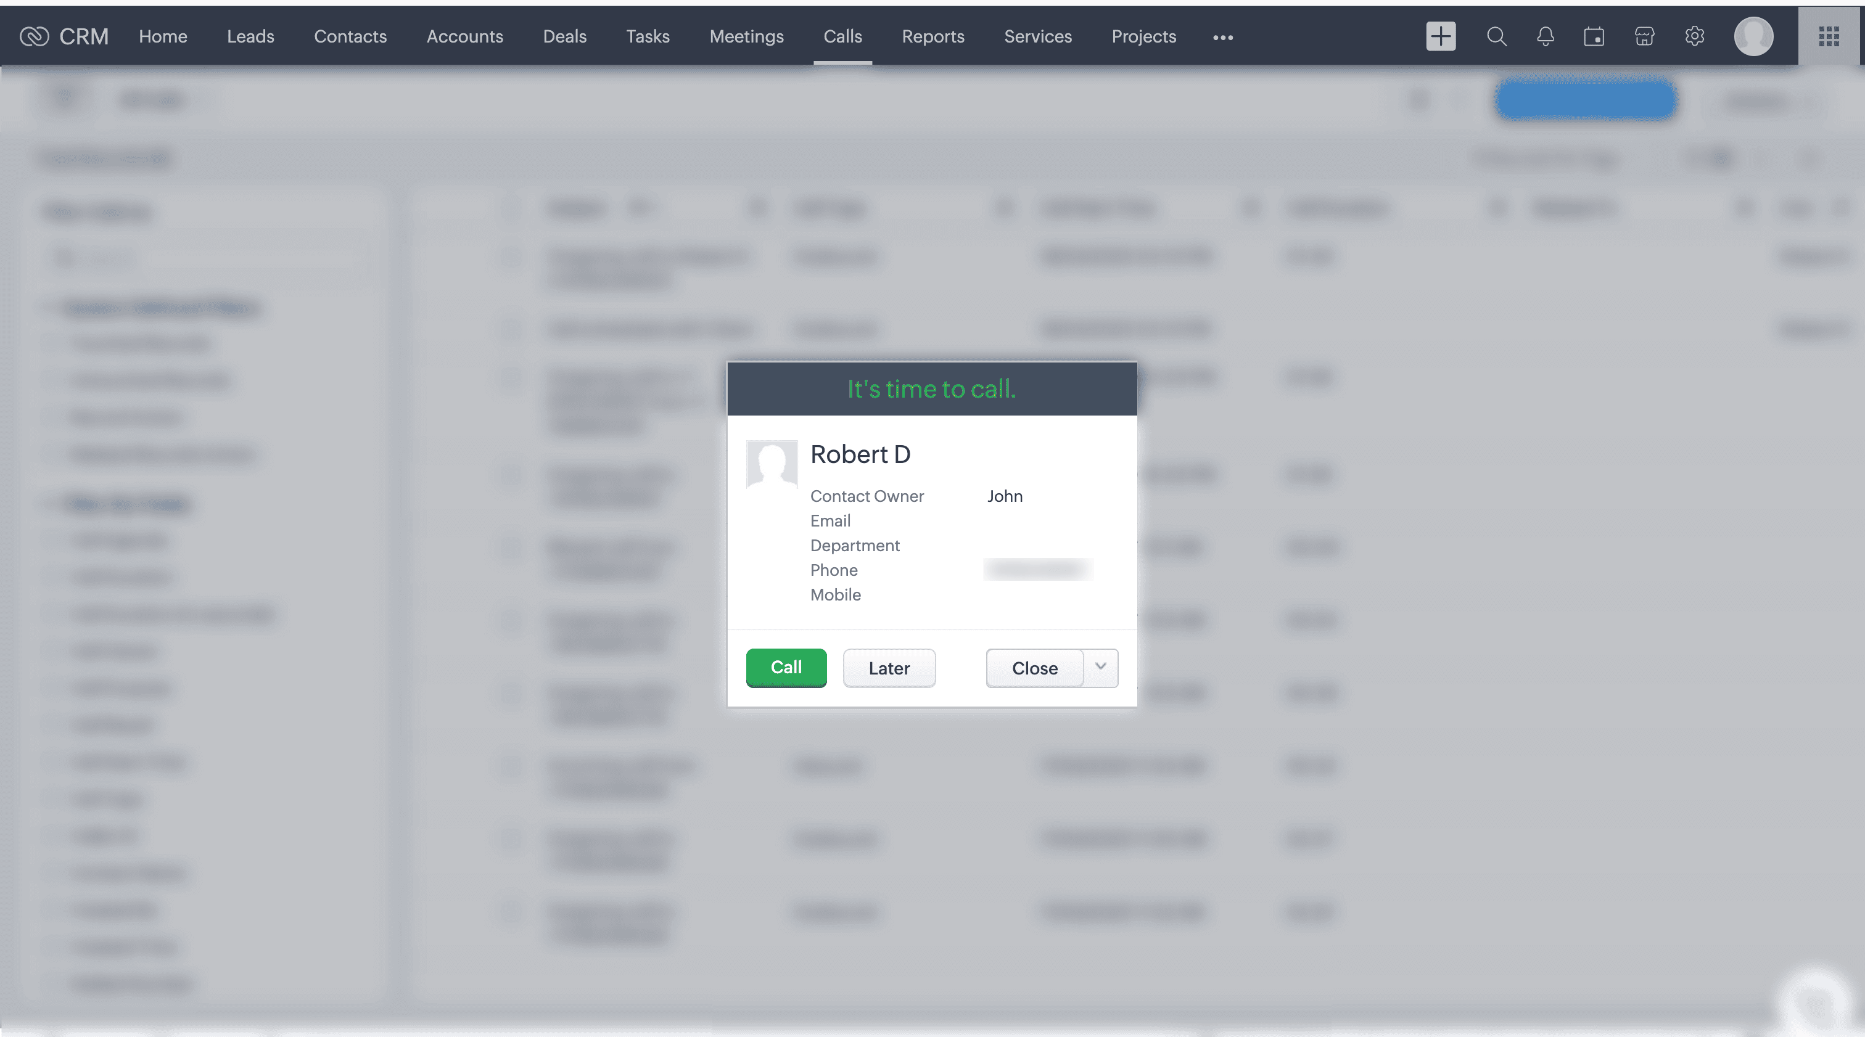The width and height of the screenshot is (1865, 1037).
Task: Open the settings gear icon
Action: [1694, 36]
